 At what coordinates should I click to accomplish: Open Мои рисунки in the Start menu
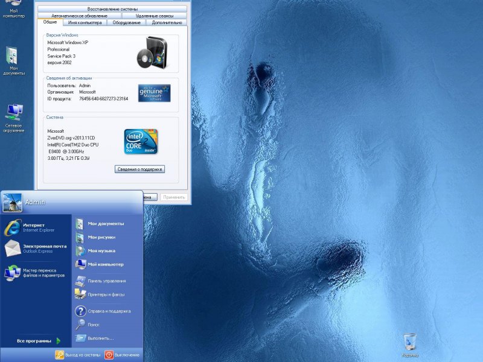[x=95, y=237]
